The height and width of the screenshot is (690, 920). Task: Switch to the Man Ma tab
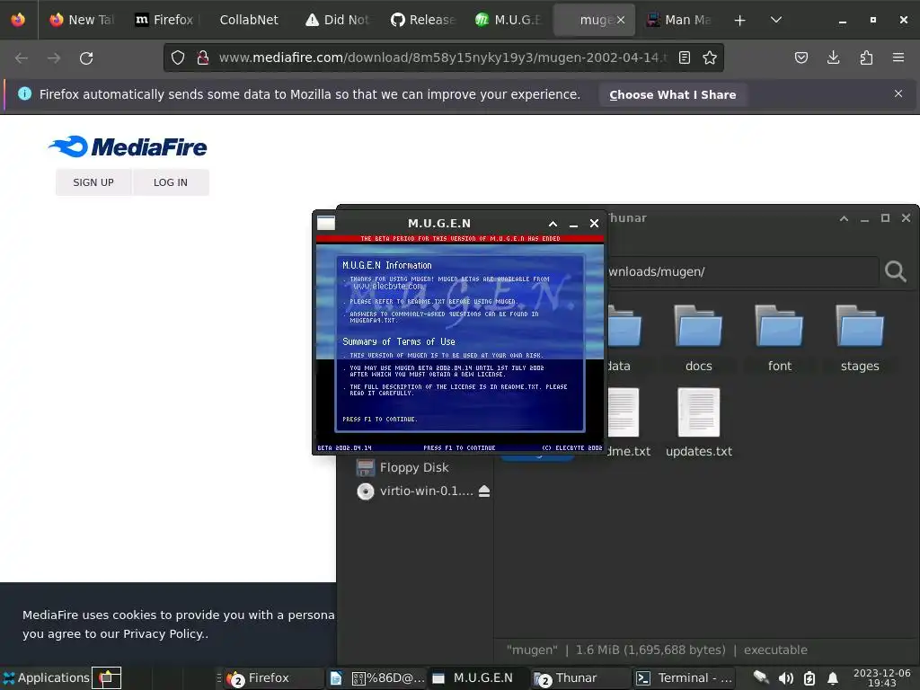[x=679, y=20]
